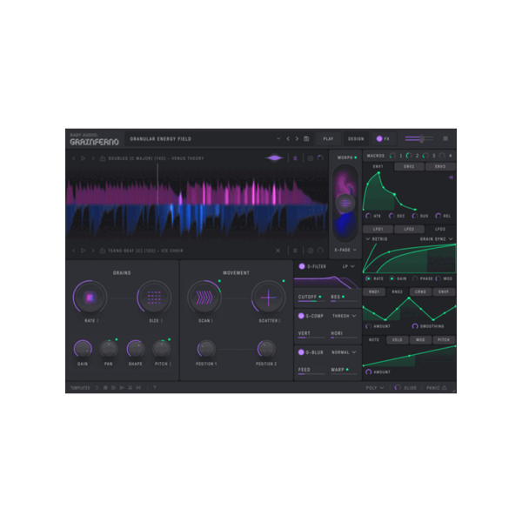Click the shuffle template icon in bottom bar
Screen dimensions: 522x522
click(x=130, y=387)
